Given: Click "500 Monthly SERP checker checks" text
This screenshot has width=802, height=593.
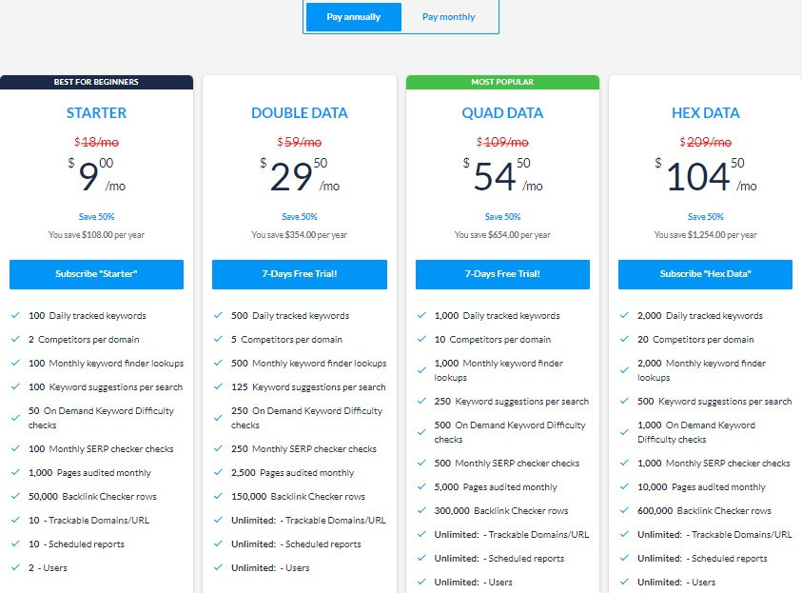Looking at the screenshot, I should tap(507, 463).
